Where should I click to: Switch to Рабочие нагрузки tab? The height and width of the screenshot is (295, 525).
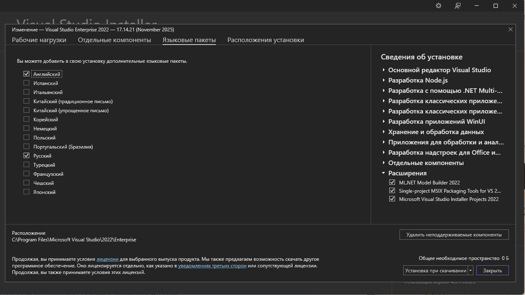tap(39, 40)
